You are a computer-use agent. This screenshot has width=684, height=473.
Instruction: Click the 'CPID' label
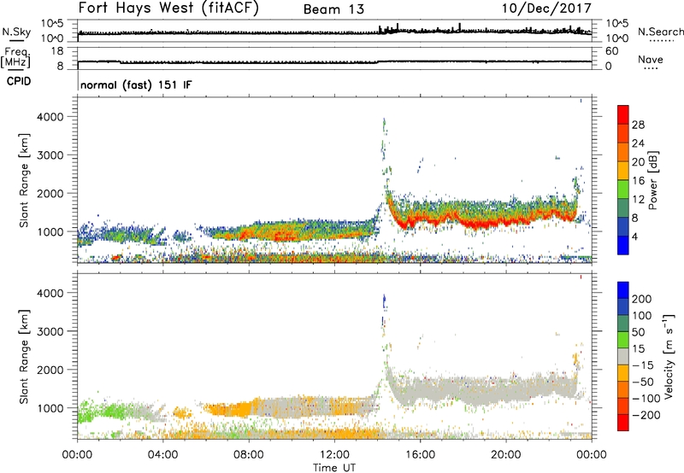coord(19,81)
